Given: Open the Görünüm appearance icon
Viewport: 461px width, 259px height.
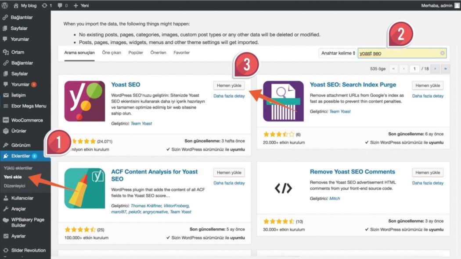Looking at the screenshot, I should 6,145.
